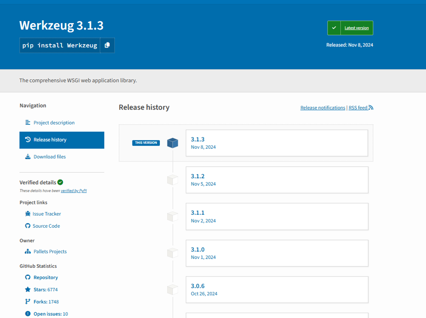Click the pip install Werkzeug command text
426x318 pixels.
point(60,45)
